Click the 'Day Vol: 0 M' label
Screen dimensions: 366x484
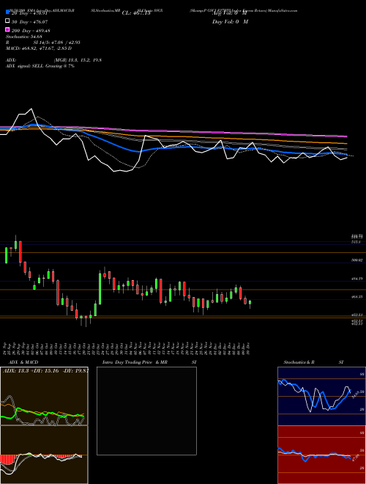pyautogui.click(x=230, y=22)
